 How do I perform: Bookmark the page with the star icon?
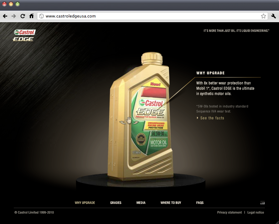coord(263,16)
